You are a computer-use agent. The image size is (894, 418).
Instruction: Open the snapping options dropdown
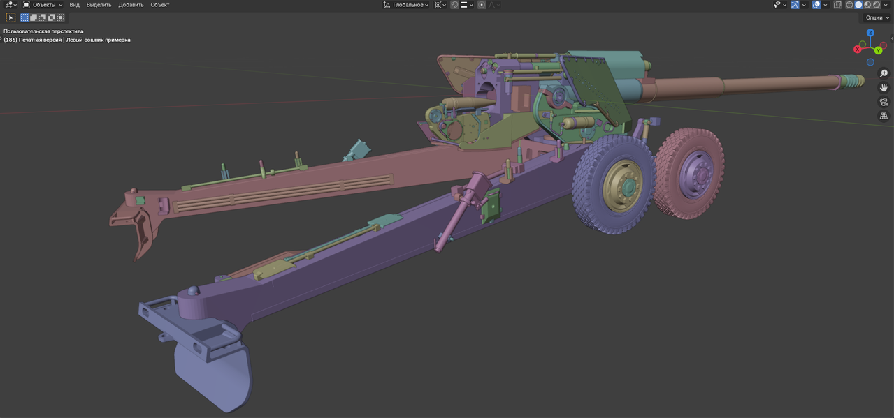tap(466, 5)
